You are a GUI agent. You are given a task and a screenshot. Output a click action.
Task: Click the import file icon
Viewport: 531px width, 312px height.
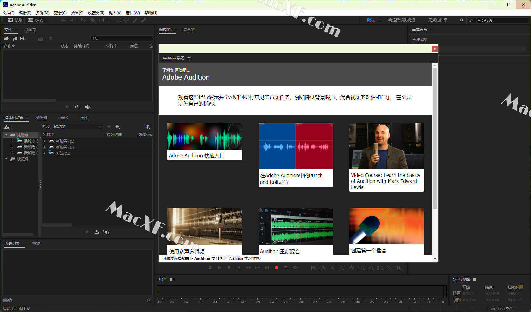point(15,39)
